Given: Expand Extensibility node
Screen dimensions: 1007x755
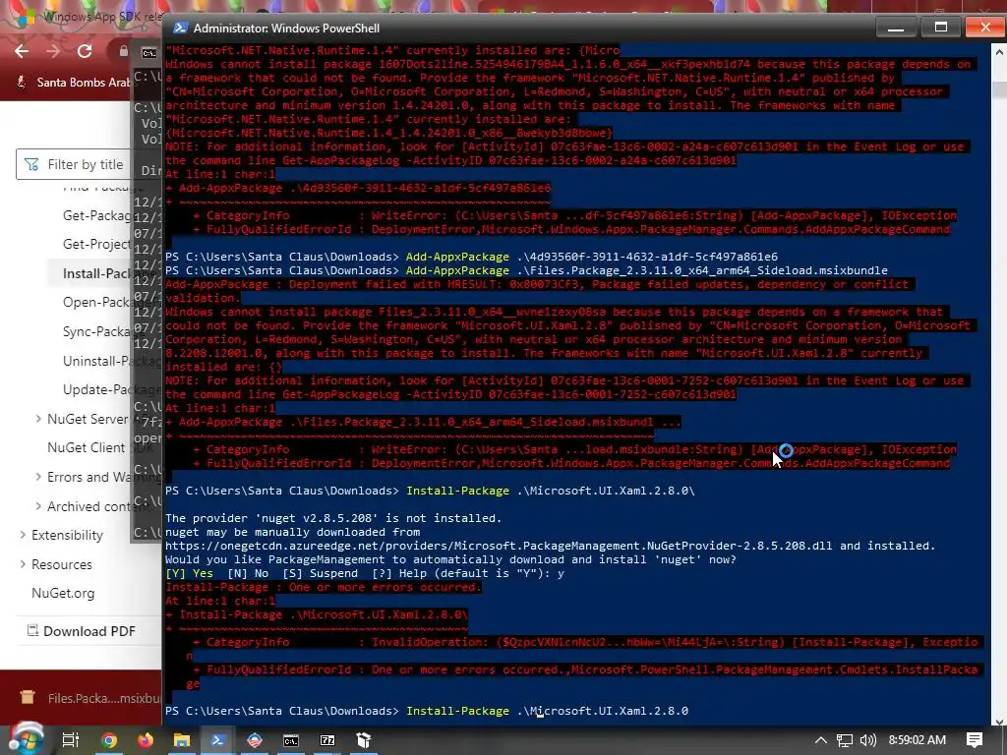Looking at the screenshot, I should pyautogui.click(x=24, y=535).
